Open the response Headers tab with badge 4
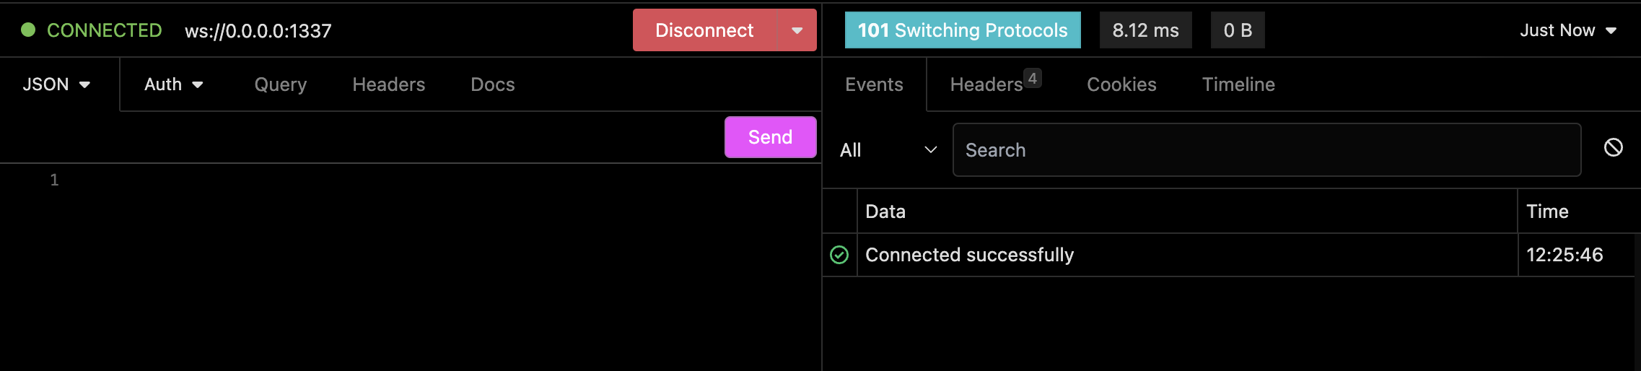Viewport: 1641px width, 371px height. pyautogui.click(x=995, y=84)
